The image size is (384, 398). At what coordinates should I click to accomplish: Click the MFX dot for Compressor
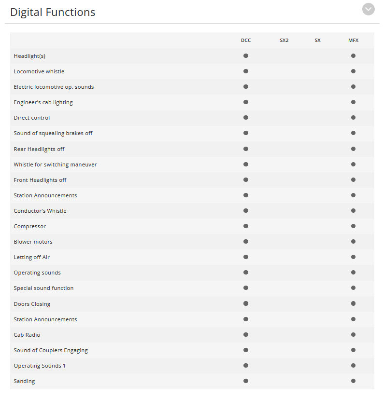tap(353, 226)
